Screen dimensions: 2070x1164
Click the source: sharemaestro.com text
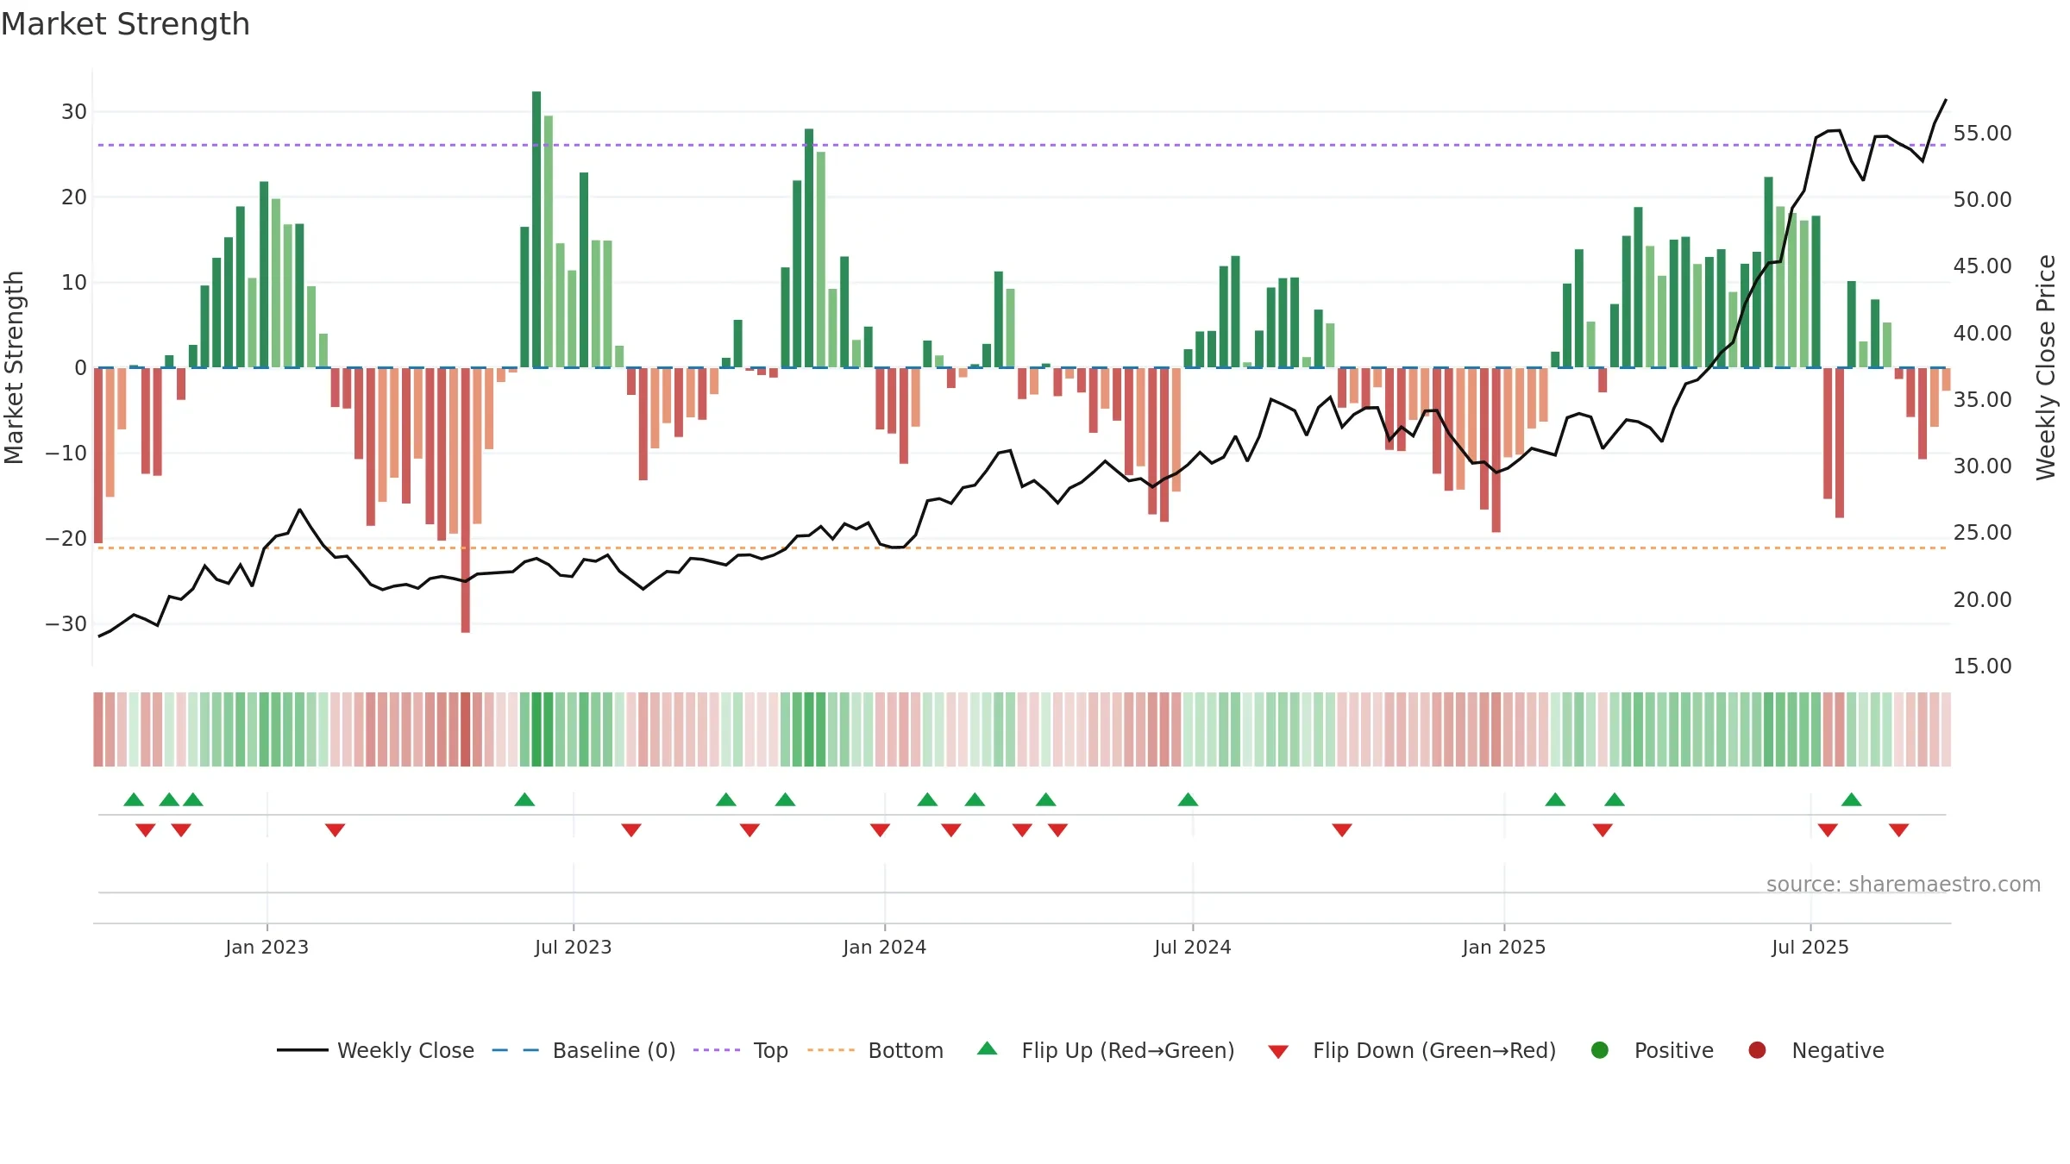[x=1904, y=884]
